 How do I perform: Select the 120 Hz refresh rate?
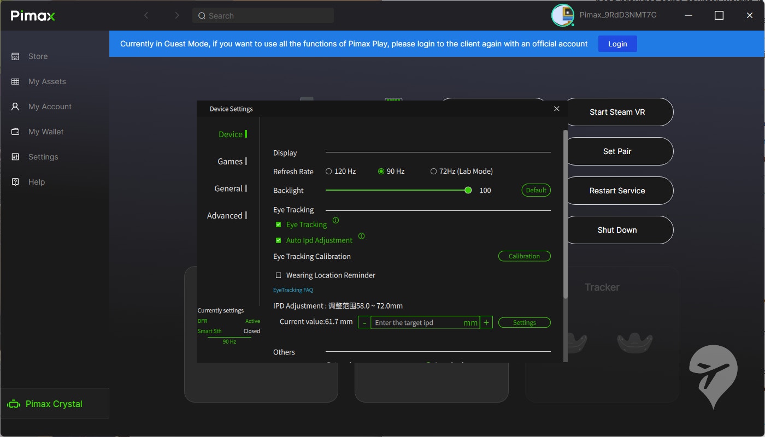click(329, 172)
